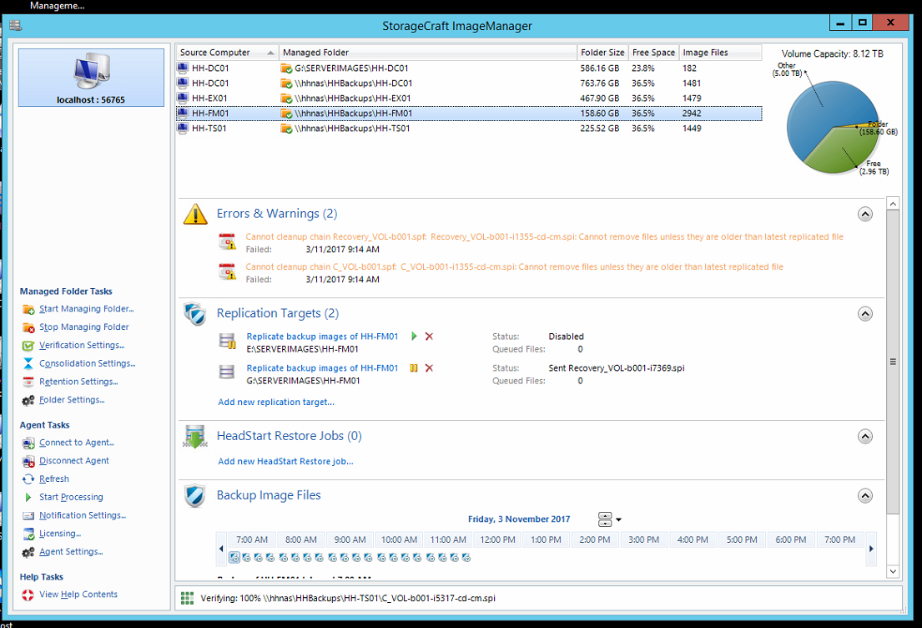This screenshot has height=628, width=922.
Task: Delete the second replication target with red X
Action: (429, 368)
